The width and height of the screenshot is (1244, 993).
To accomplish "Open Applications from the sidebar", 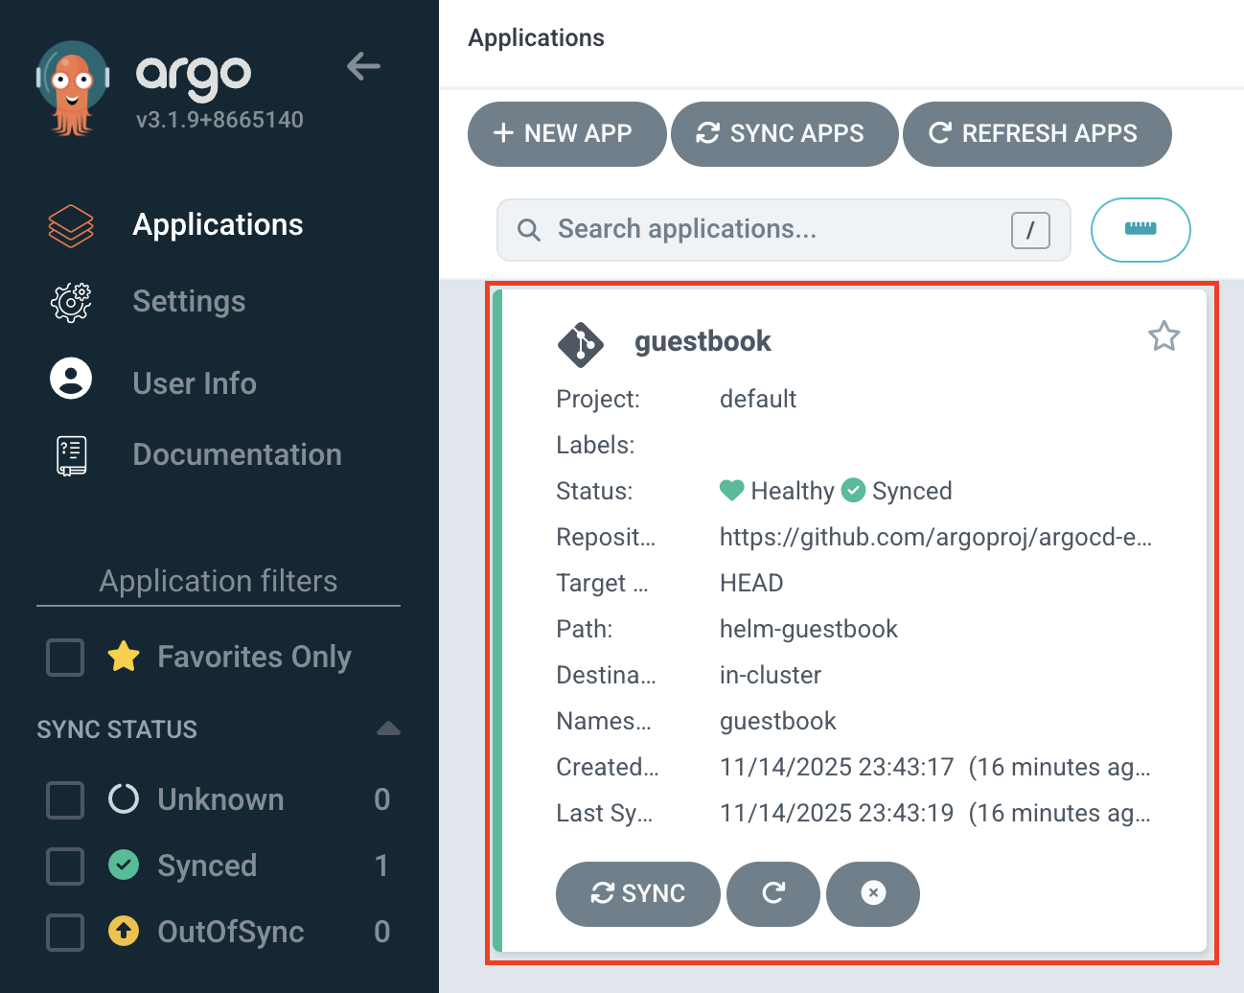I will click(x=218, y=224).
